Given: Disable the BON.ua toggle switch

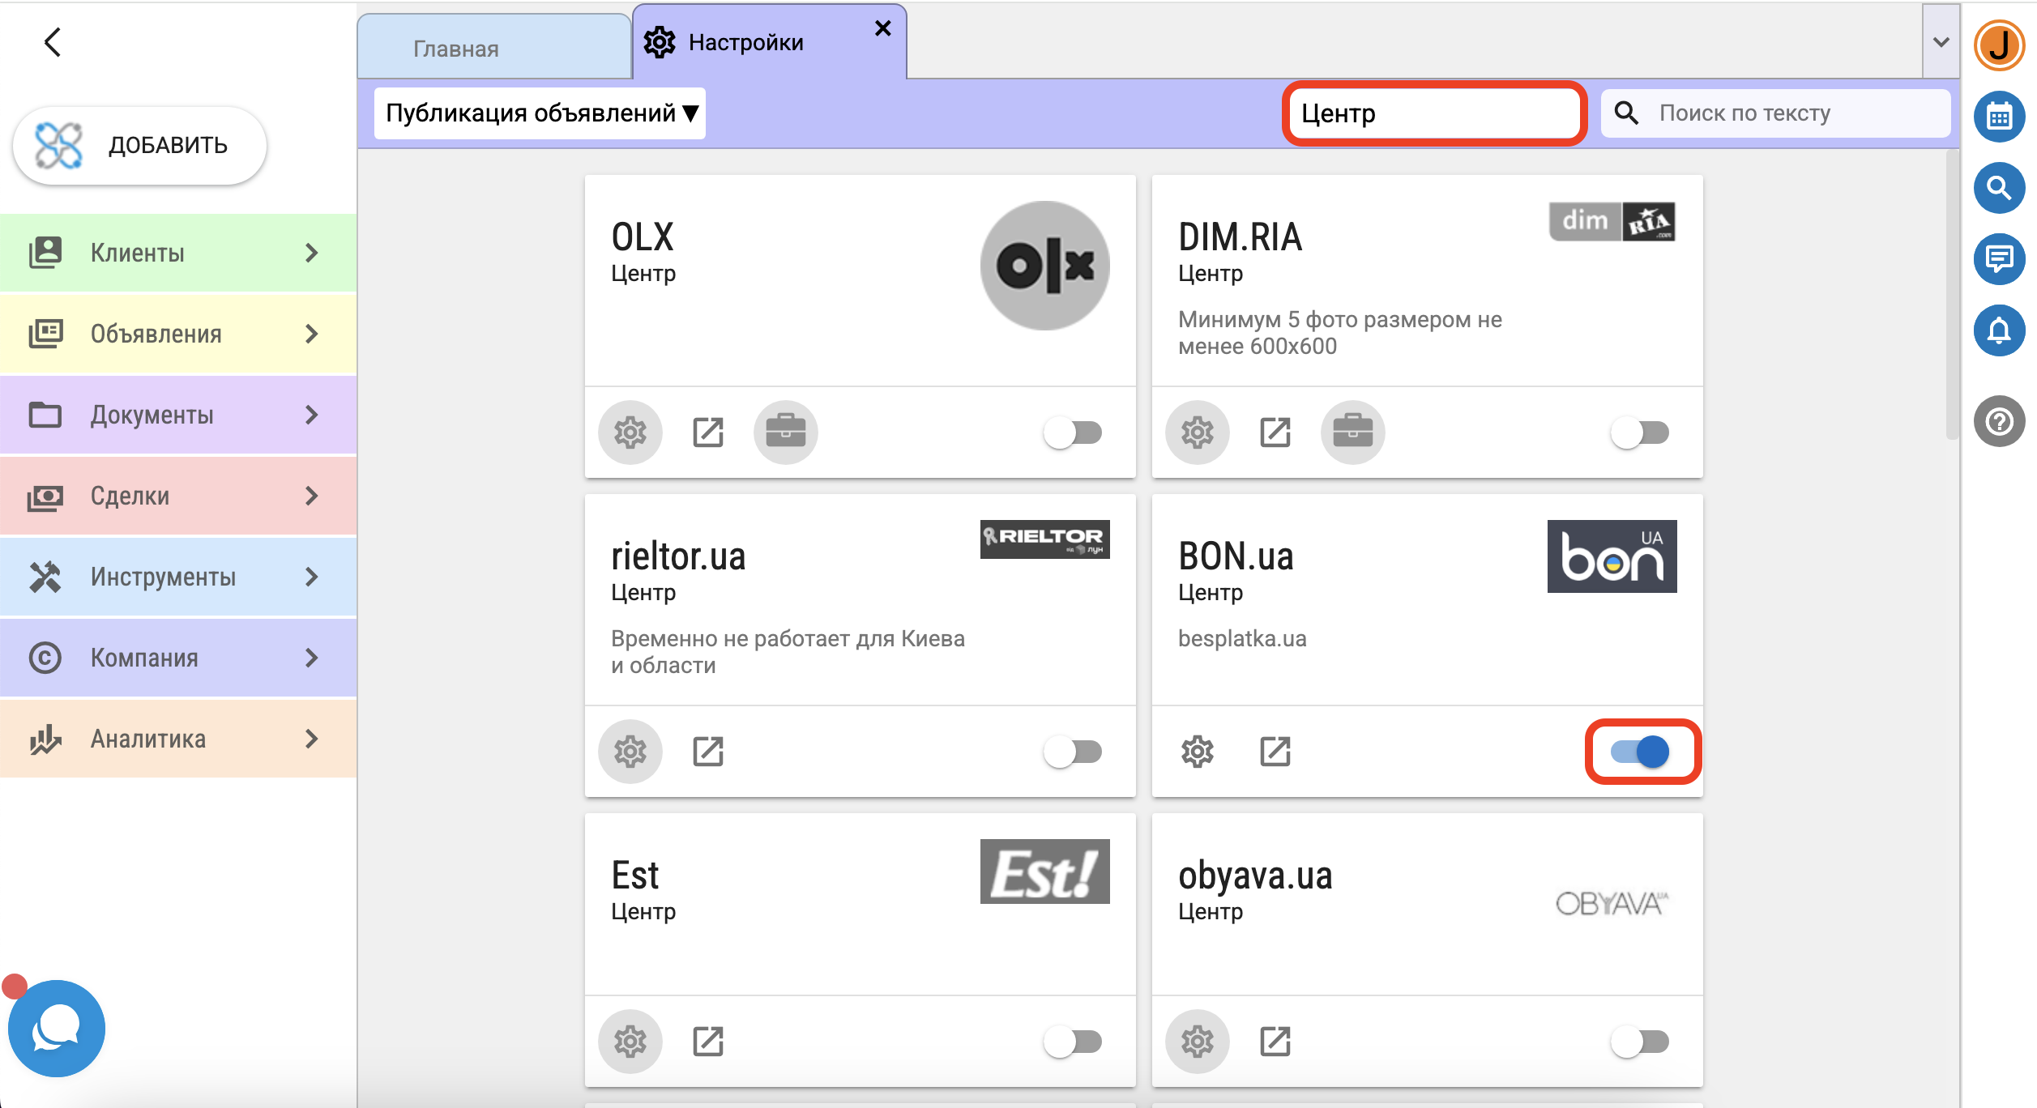Looking at the screenshot, I should pos(1641,752).
